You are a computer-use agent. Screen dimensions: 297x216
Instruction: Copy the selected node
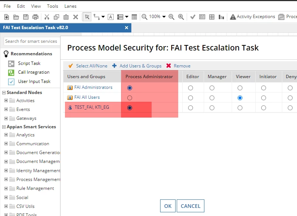(56, 17)
